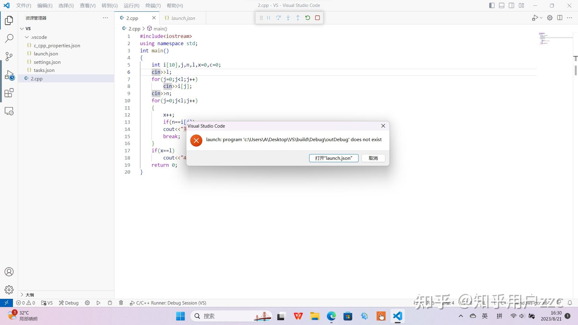Pause the debug session

(x=269, y=18)
